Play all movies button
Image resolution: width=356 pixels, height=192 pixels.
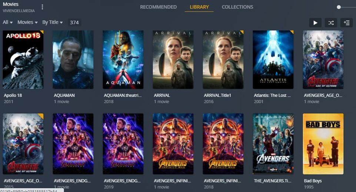pos(315,23)
